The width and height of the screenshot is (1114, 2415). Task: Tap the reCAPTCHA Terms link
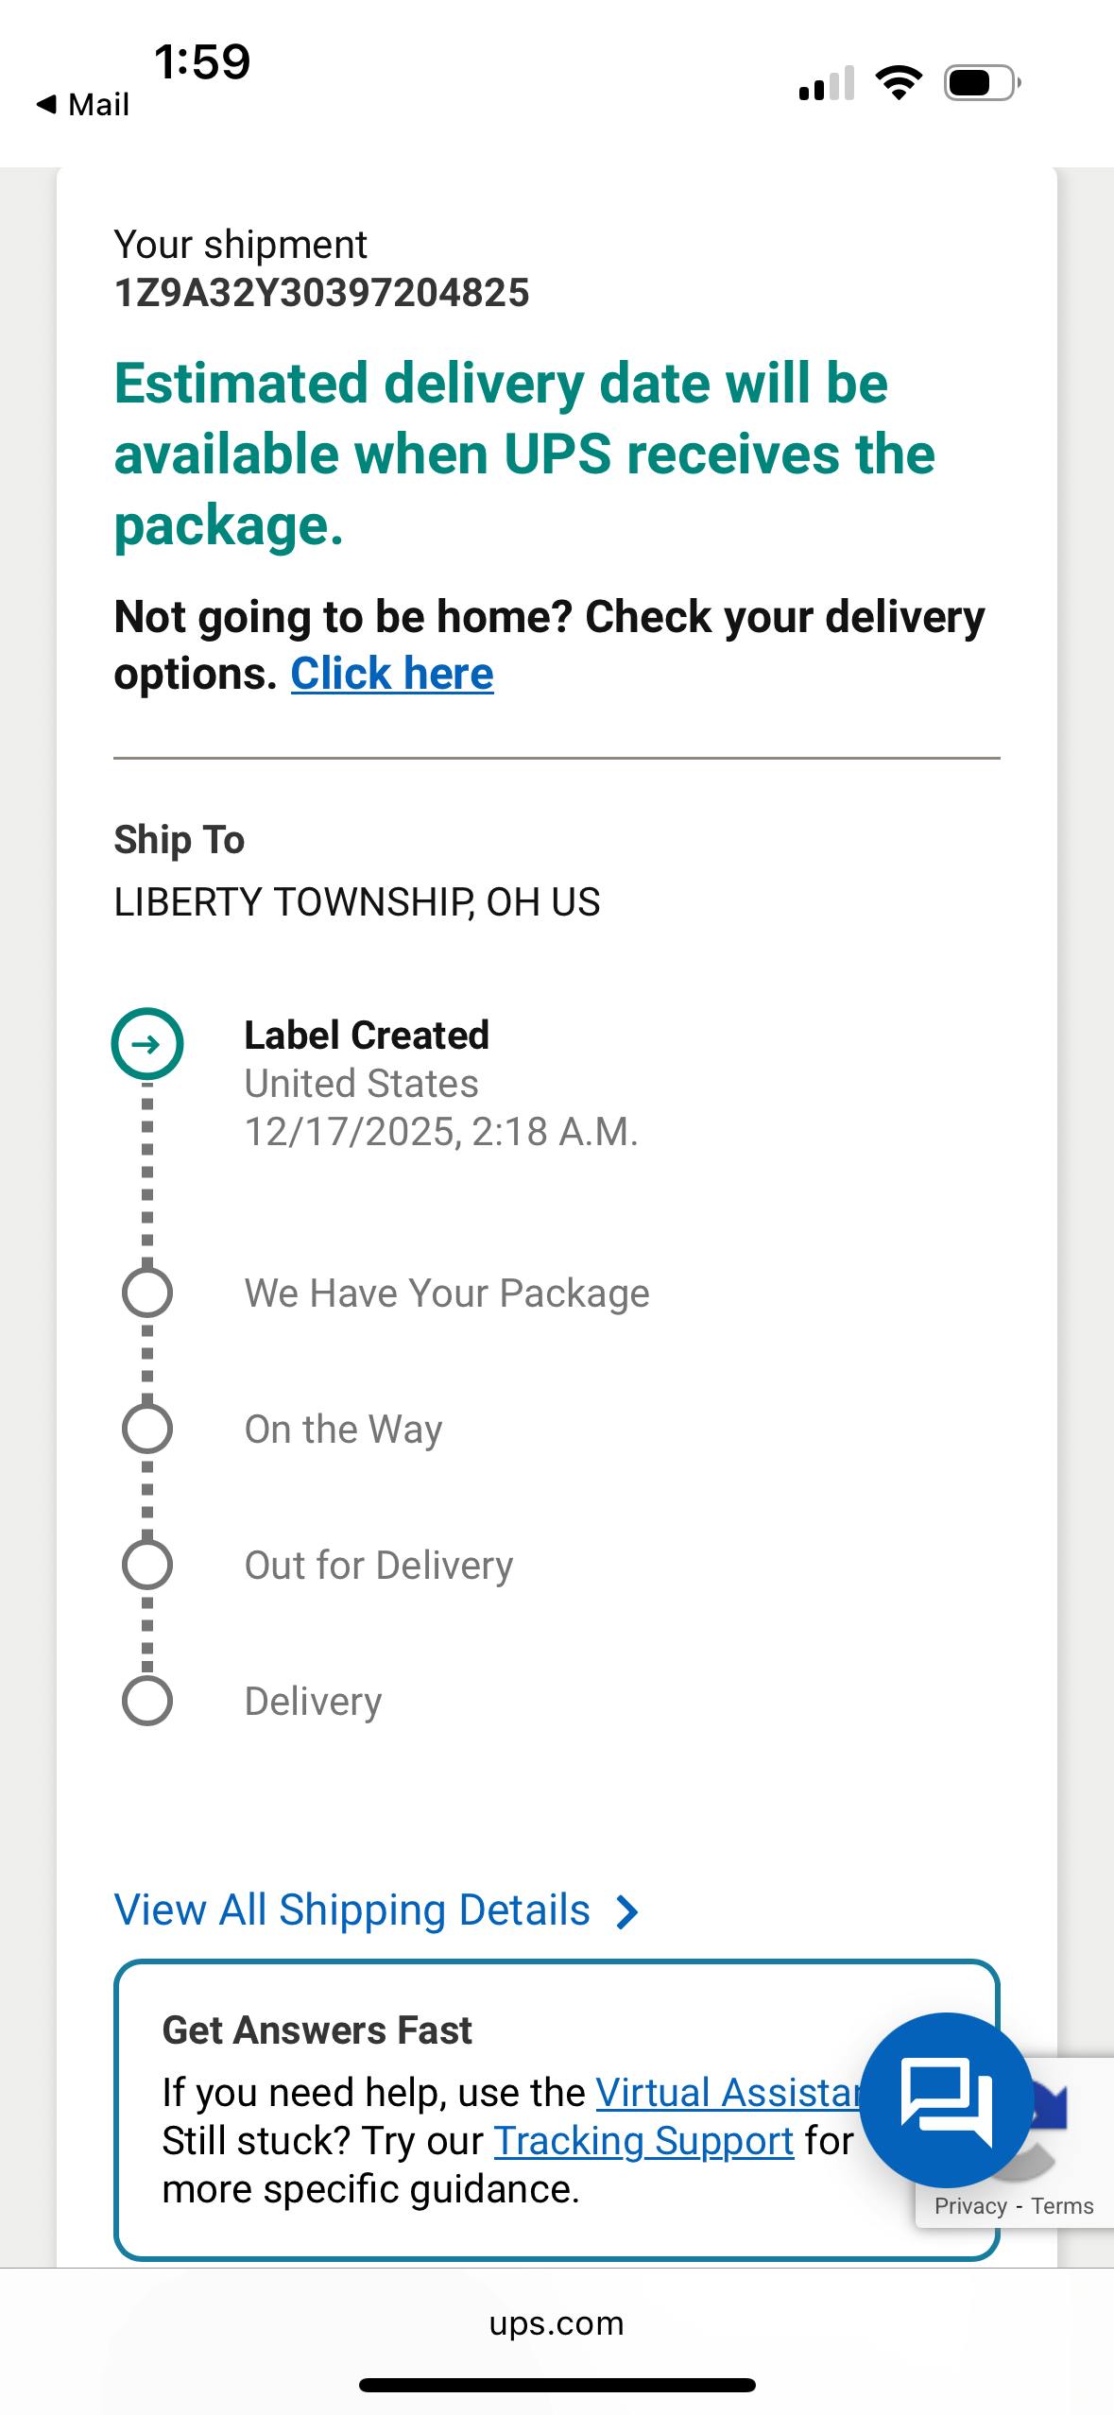1062,2206
